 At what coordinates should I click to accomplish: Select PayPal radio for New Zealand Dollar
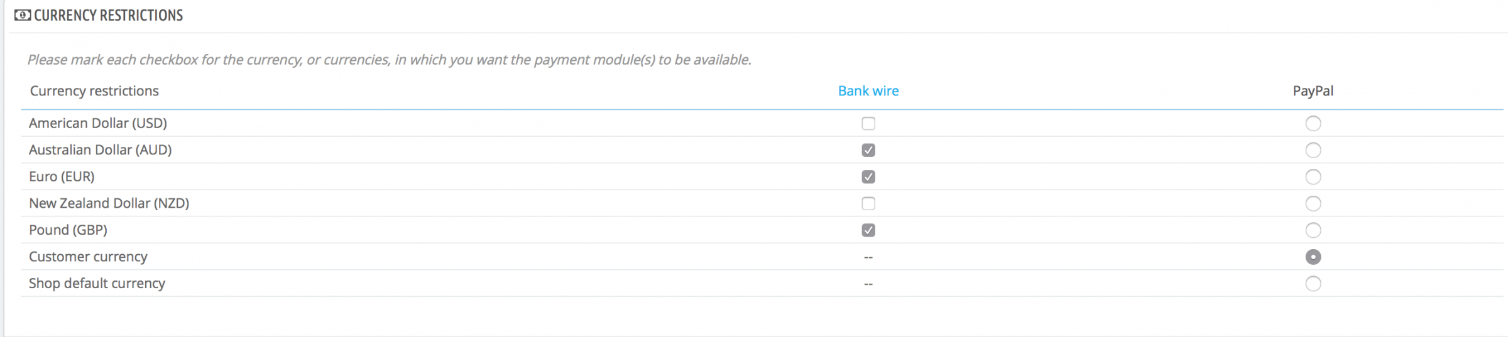click(x=1313, y=203)
